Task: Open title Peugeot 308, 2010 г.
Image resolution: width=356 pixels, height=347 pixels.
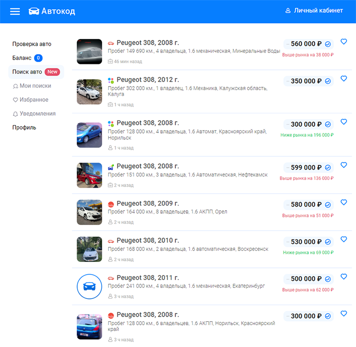Action: coord(148,240)
